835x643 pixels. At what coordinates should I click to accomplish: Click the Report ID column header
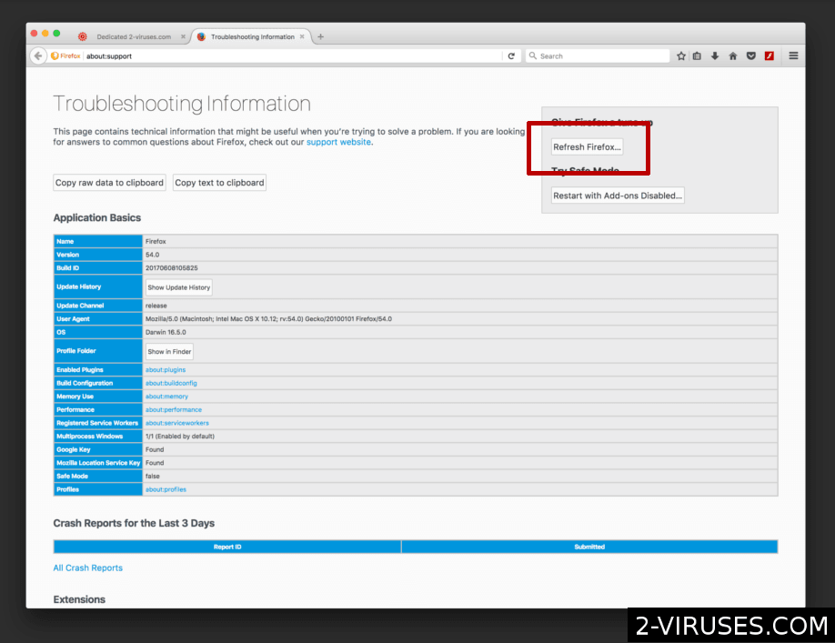click(x=227, y=547)
